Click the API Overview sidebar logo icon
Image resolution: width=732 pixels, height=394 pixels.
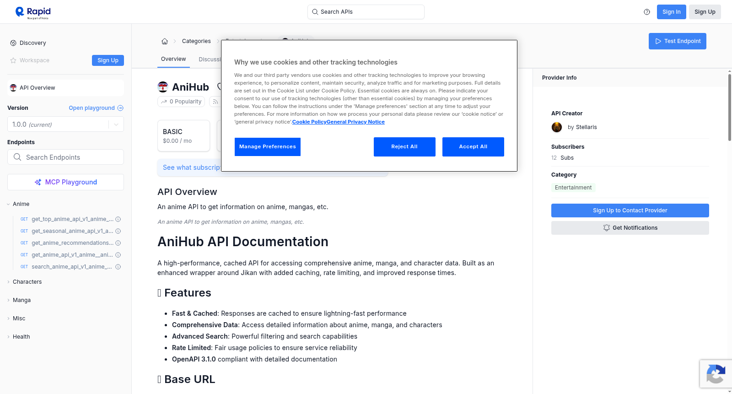point(13,88)
